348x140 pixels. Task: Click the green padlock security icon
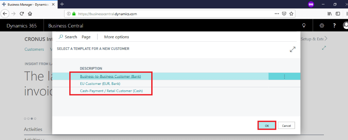click(74, 14)
